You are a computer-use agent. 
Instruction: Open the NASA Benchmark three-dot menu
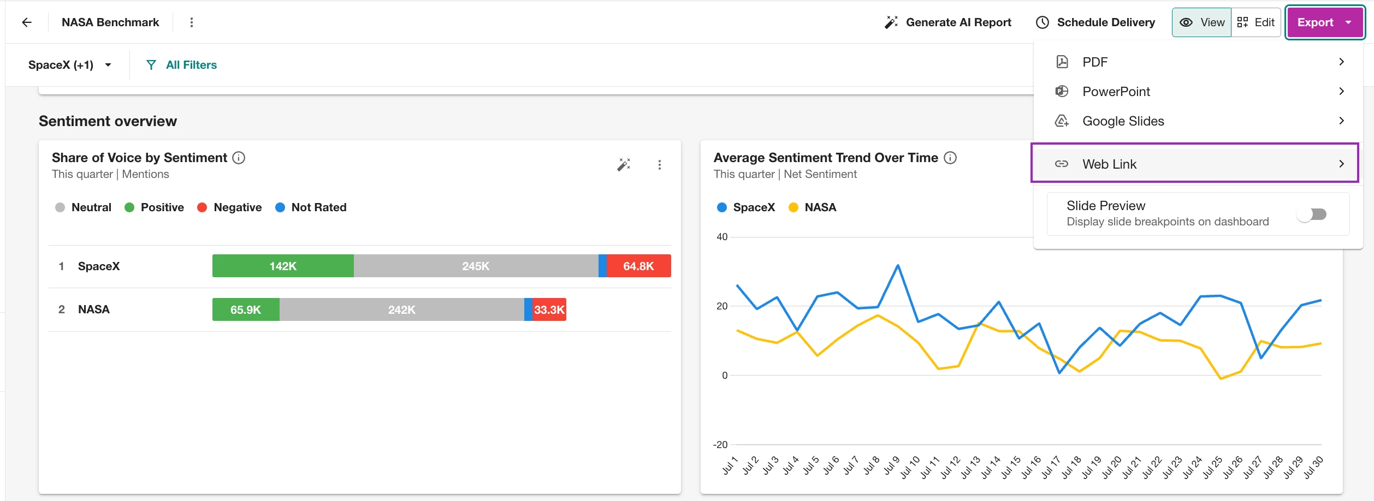[x=191, y=22]
